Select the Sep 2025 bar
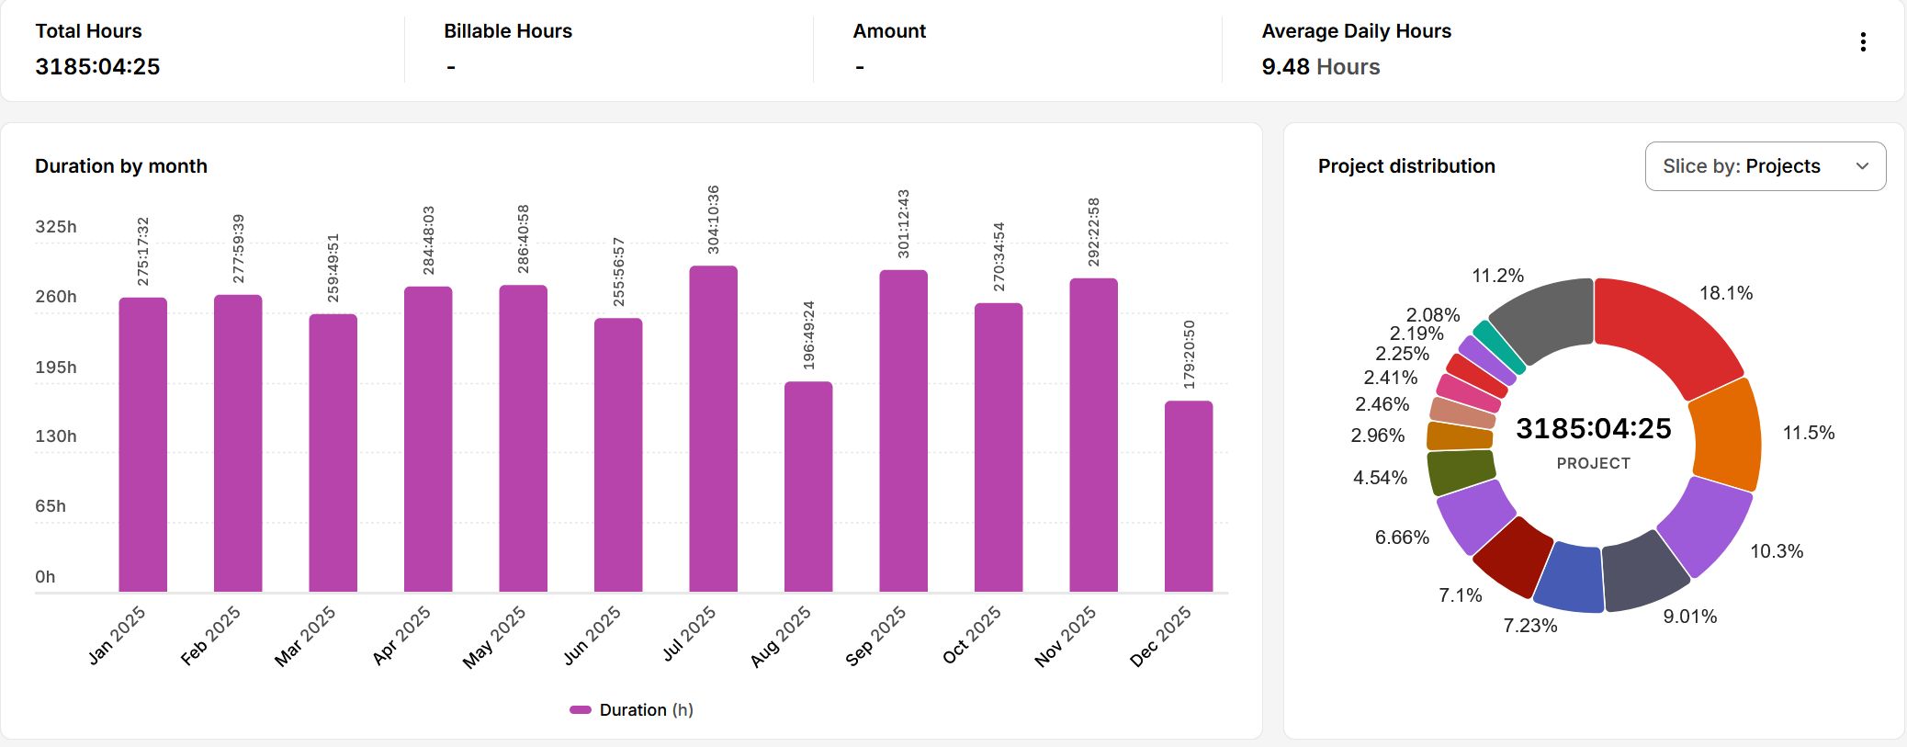Image resolution: width=1907 pixels, height=747 pixels. tap(903, 432)
